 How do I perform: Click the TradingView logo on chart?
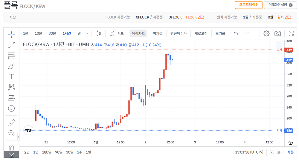(28, 130)
